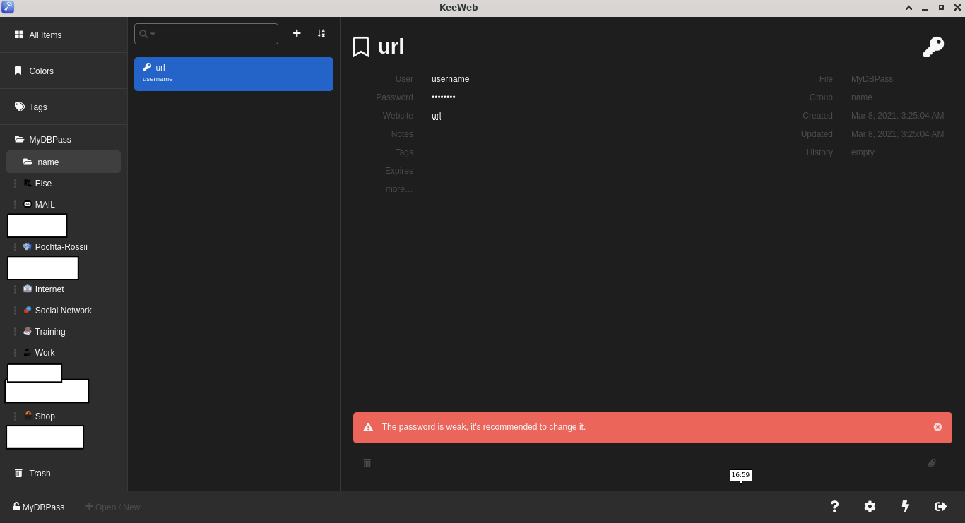Lock the database with the sign-out icon
The height and width of the screenshot is (523, 965).
940,507
